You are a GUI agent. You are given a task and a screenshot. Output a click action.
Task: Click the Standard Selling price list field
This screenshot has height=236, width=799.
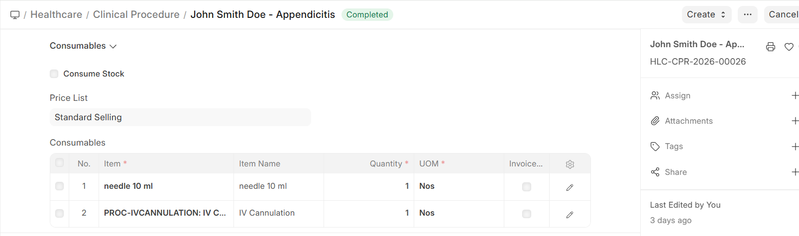pyautogui.click(x=180, y=117)
